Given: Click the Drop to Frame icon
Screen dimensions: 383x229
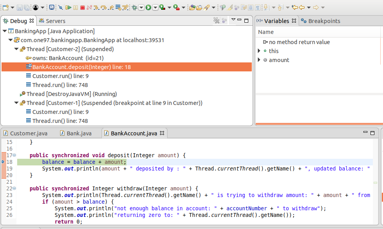Looking at the screenshot, I should (x=118, y=7).
